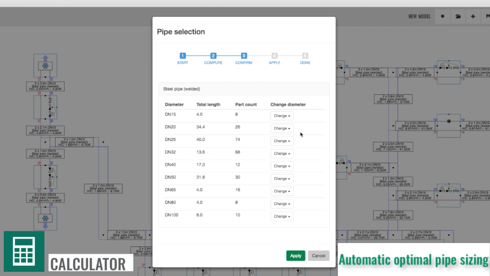Open Change dropdown for DN15

coord(282,116)
